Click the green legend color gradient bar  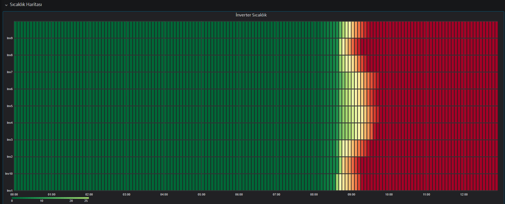(50, 198)
